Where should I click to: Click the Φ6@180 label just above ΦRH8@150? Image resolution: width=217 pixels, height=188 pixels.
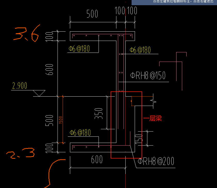point(140,50)
